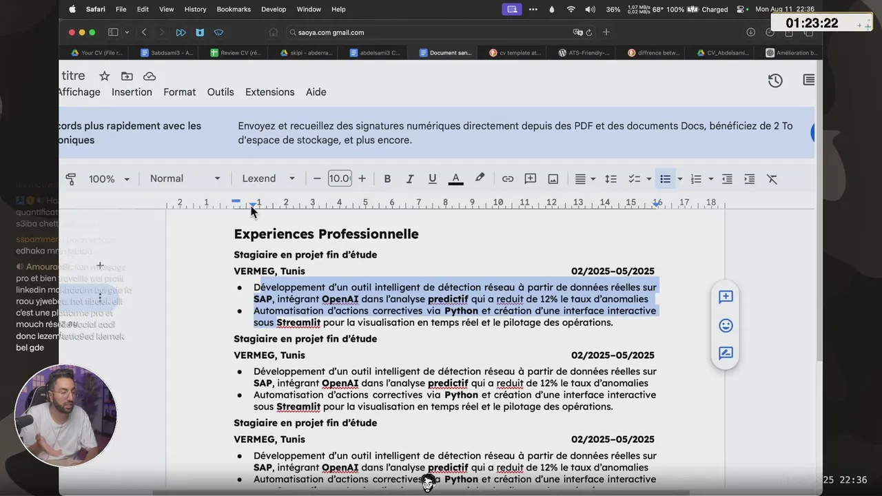Open the 100% zoom dropdown
882x496 pixels.
109,179
